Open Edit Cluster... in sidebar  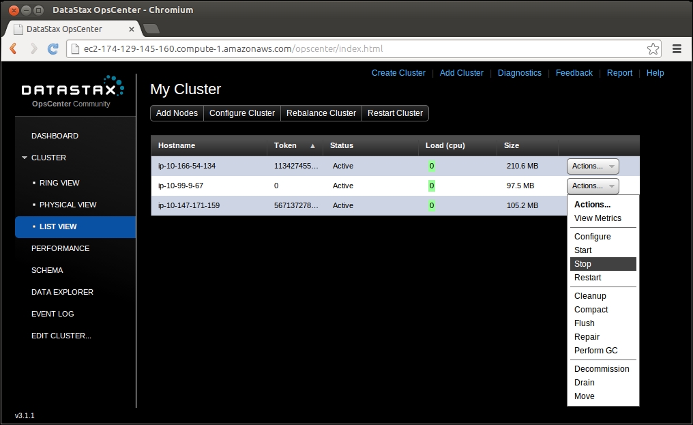pyautogui.click(x=61, y=336)
